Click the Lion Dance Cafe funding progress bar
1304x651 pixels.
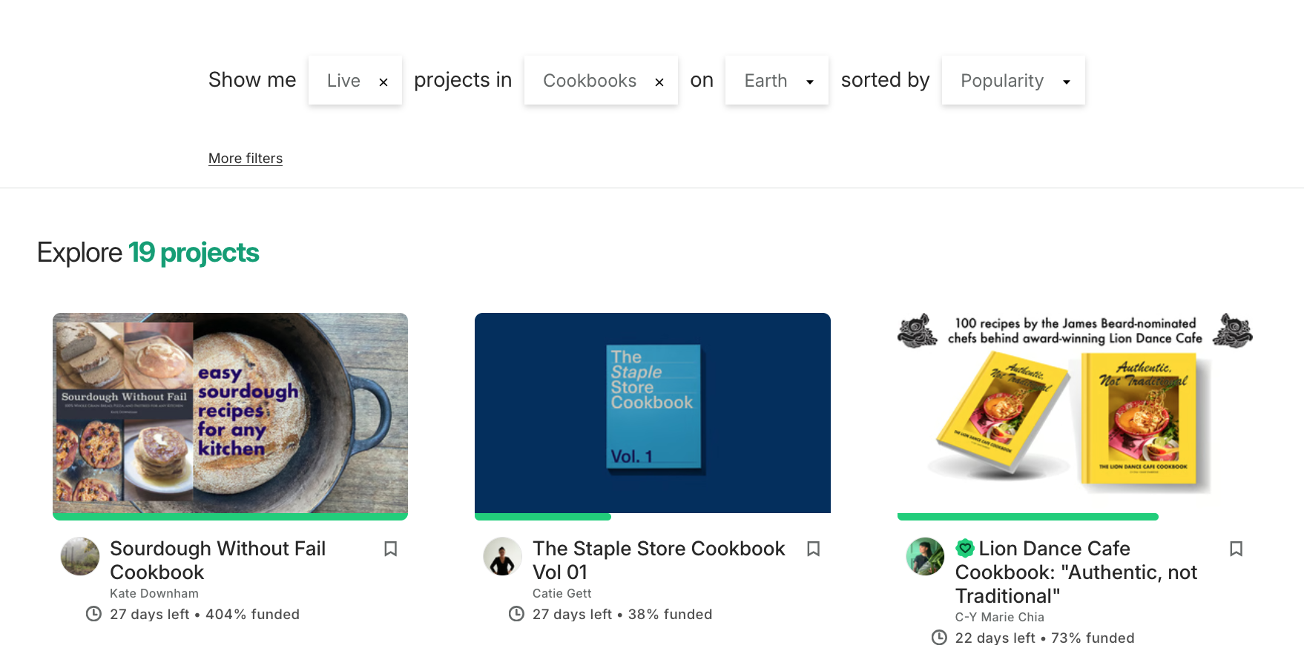[1027, 517]
